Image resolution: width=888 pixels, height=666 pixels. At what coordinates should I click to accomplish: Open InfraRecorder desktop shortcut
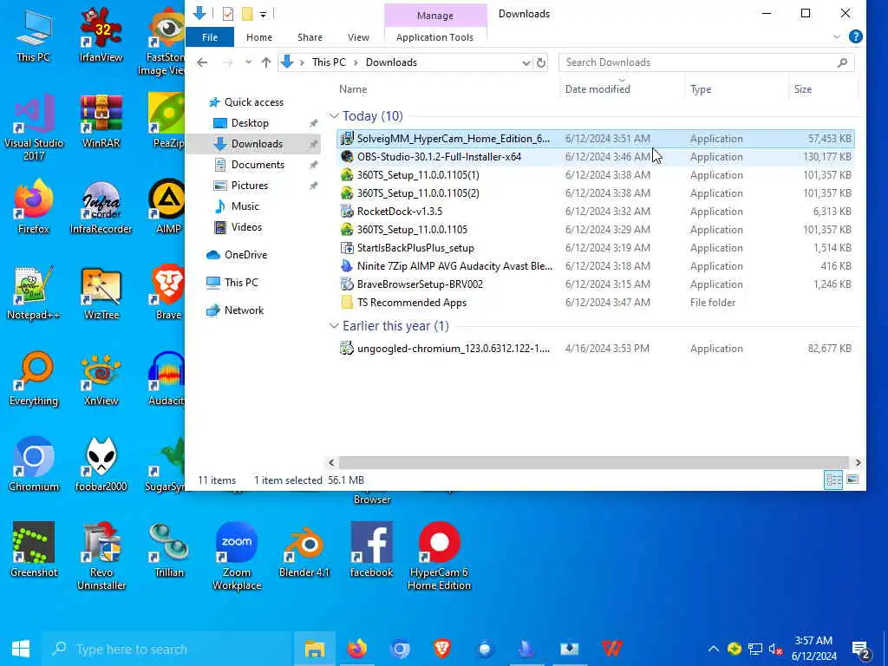[x=101, y=206]
